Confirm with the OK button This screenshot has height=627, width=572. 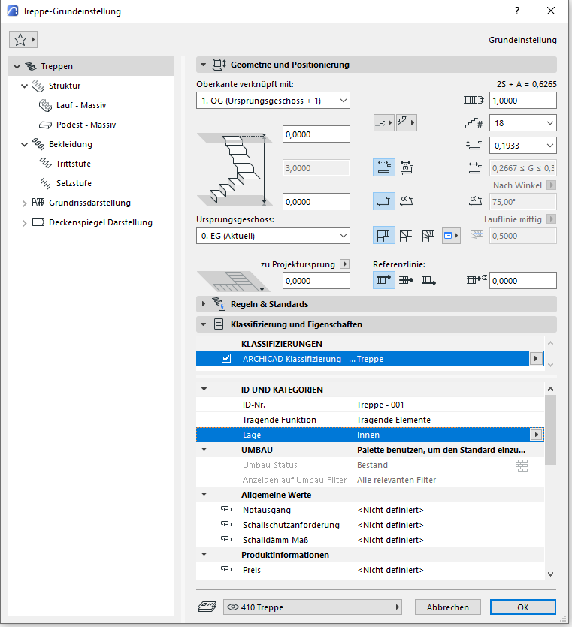[x=522, y=607]
